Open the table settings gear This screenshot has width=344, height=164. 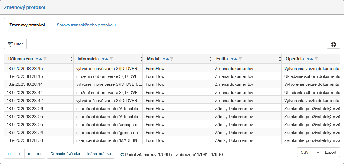(x=333, y=44)
